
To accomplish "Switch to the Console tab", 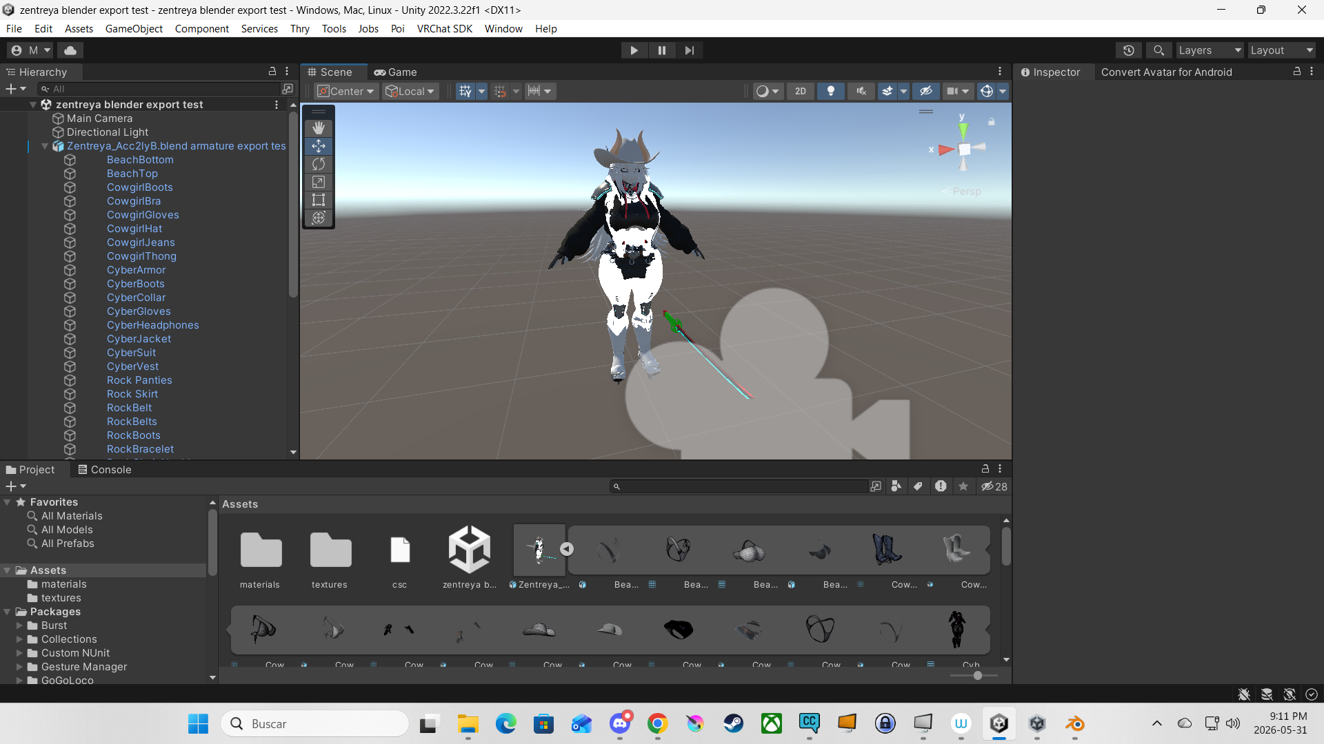I will point(105,469).
